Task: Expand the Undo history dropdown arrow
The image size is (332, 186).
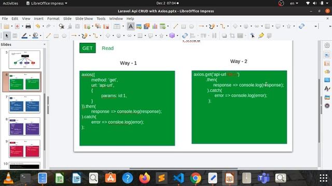Action: (43, 26)
